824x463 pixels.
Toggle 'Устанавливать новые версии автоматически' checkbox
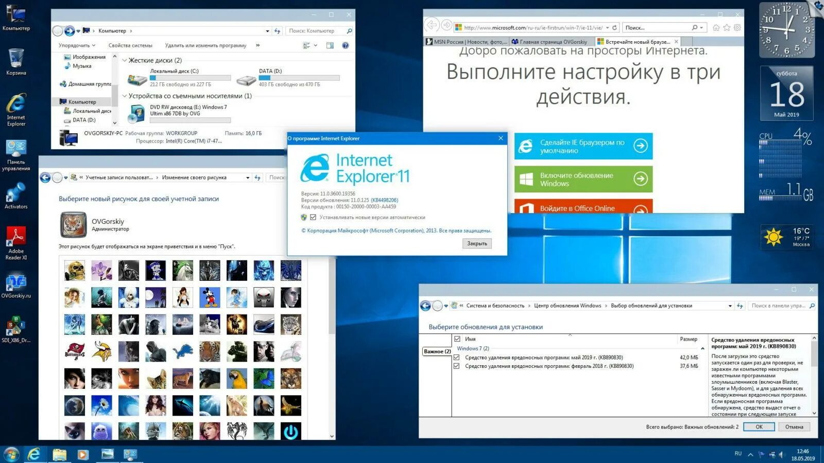[x=313, y=217]
